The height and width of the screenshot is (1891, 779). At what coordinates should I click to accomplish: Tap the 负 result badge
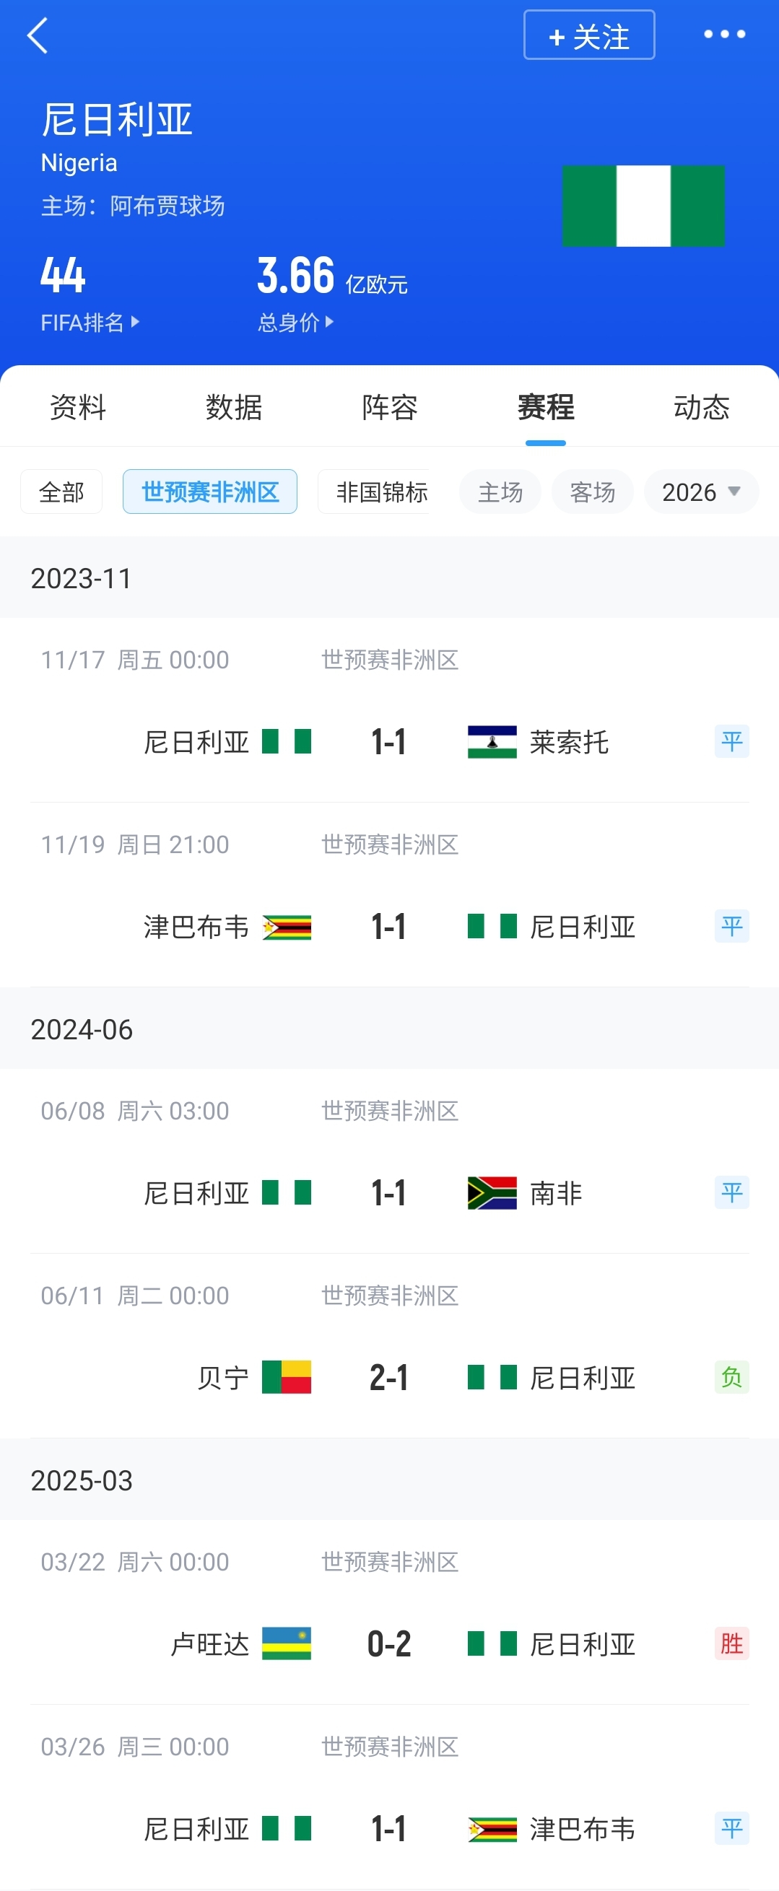tap(731, 1377)
